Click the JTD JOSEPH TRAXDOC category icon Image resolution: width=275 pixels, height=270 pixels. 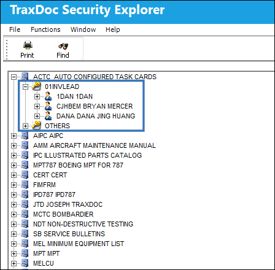coord(25,204)
